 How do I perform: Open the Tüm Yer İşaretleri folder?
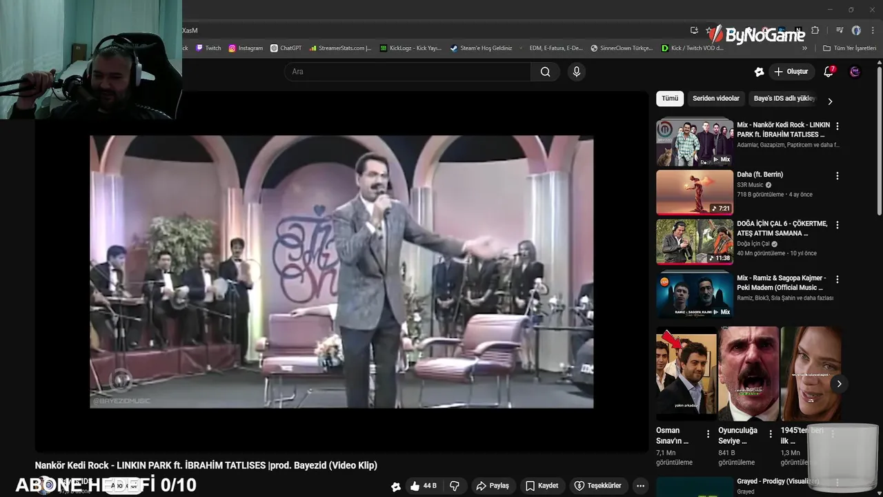849,48
